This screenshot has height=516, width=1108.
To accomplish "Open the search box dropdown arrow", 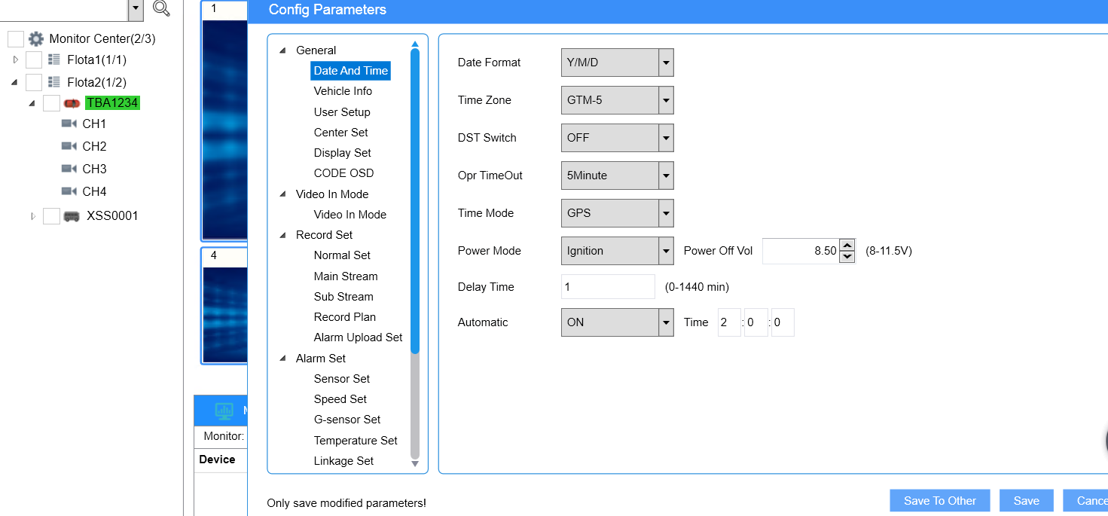I will tap(136, 9).
